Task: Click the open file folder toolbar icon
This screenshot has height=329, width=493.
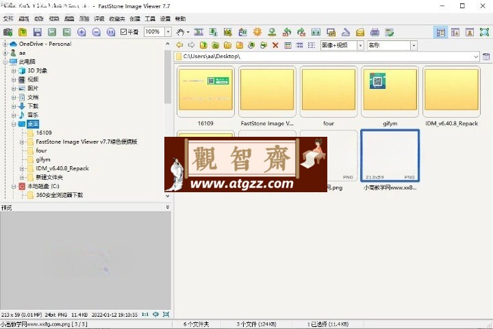Action: (23, 32)
